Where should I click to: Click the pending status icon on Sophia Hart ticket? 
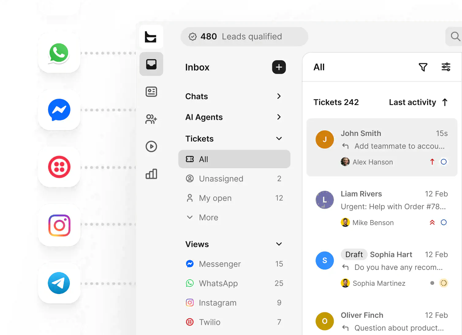(x=444, y=283)
